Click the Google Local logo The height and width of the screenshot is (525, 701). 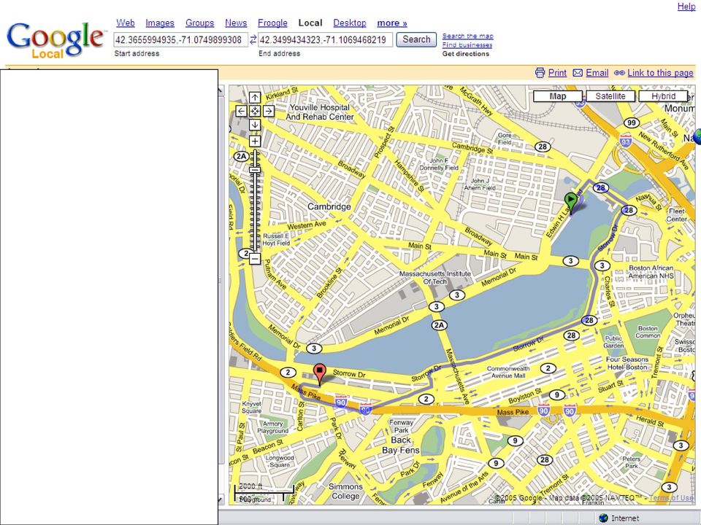[56, 40]
